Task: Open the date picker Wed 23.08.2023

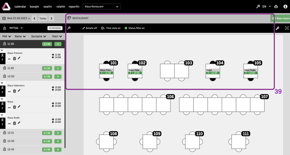Action: [16, 18]
